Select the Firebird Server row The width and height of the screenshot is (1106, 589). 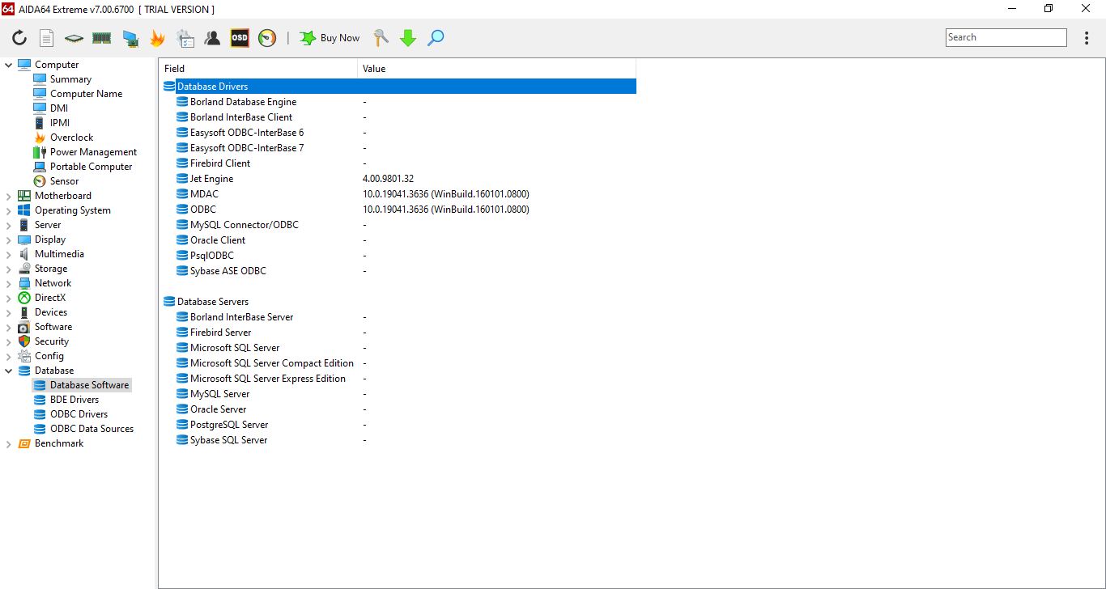click(x=399, y=333)
